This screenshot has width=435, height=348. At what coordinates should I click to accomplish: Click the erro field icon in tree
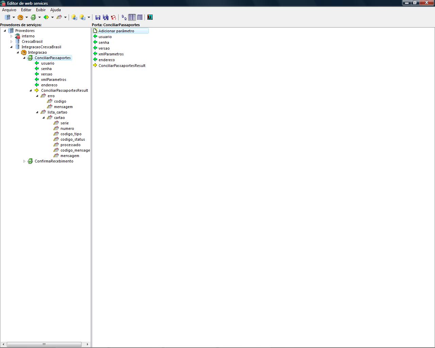click(43, 96)
